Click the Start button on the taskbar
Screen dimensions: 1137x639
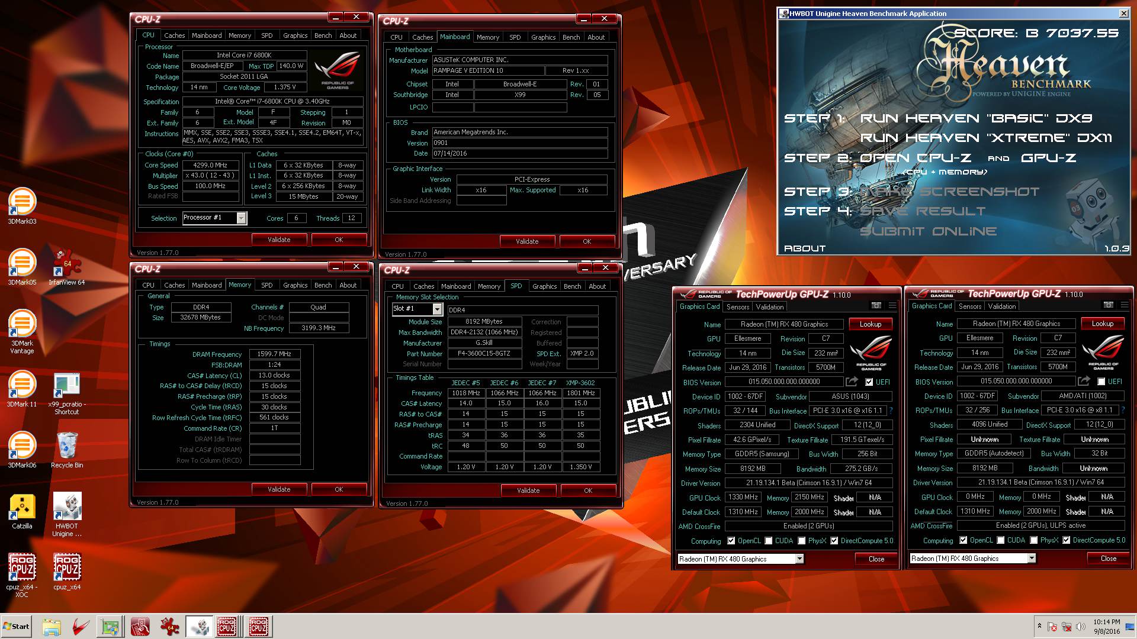coord(17,627)
